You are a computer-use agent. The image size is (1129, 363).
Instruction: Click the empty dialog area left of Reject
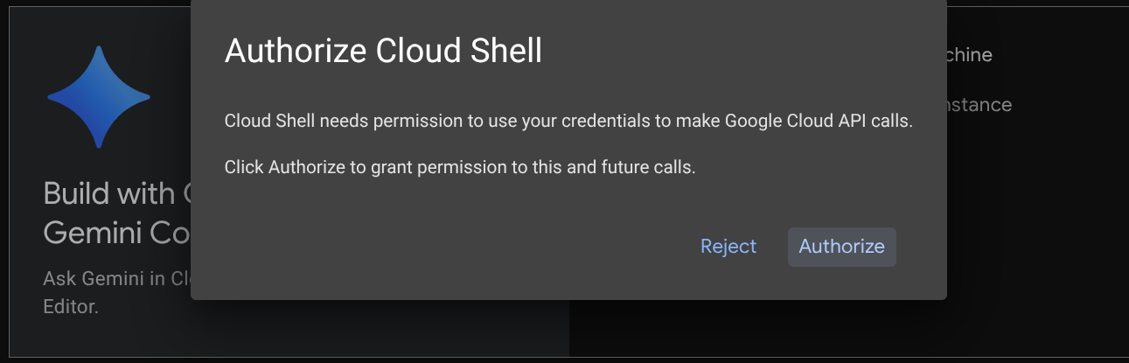pyautogui.click(x=437, y=247)
